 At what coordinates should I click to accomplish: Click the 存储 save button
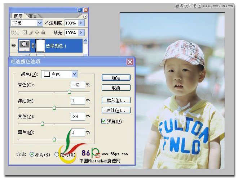(x=116, y=110)
